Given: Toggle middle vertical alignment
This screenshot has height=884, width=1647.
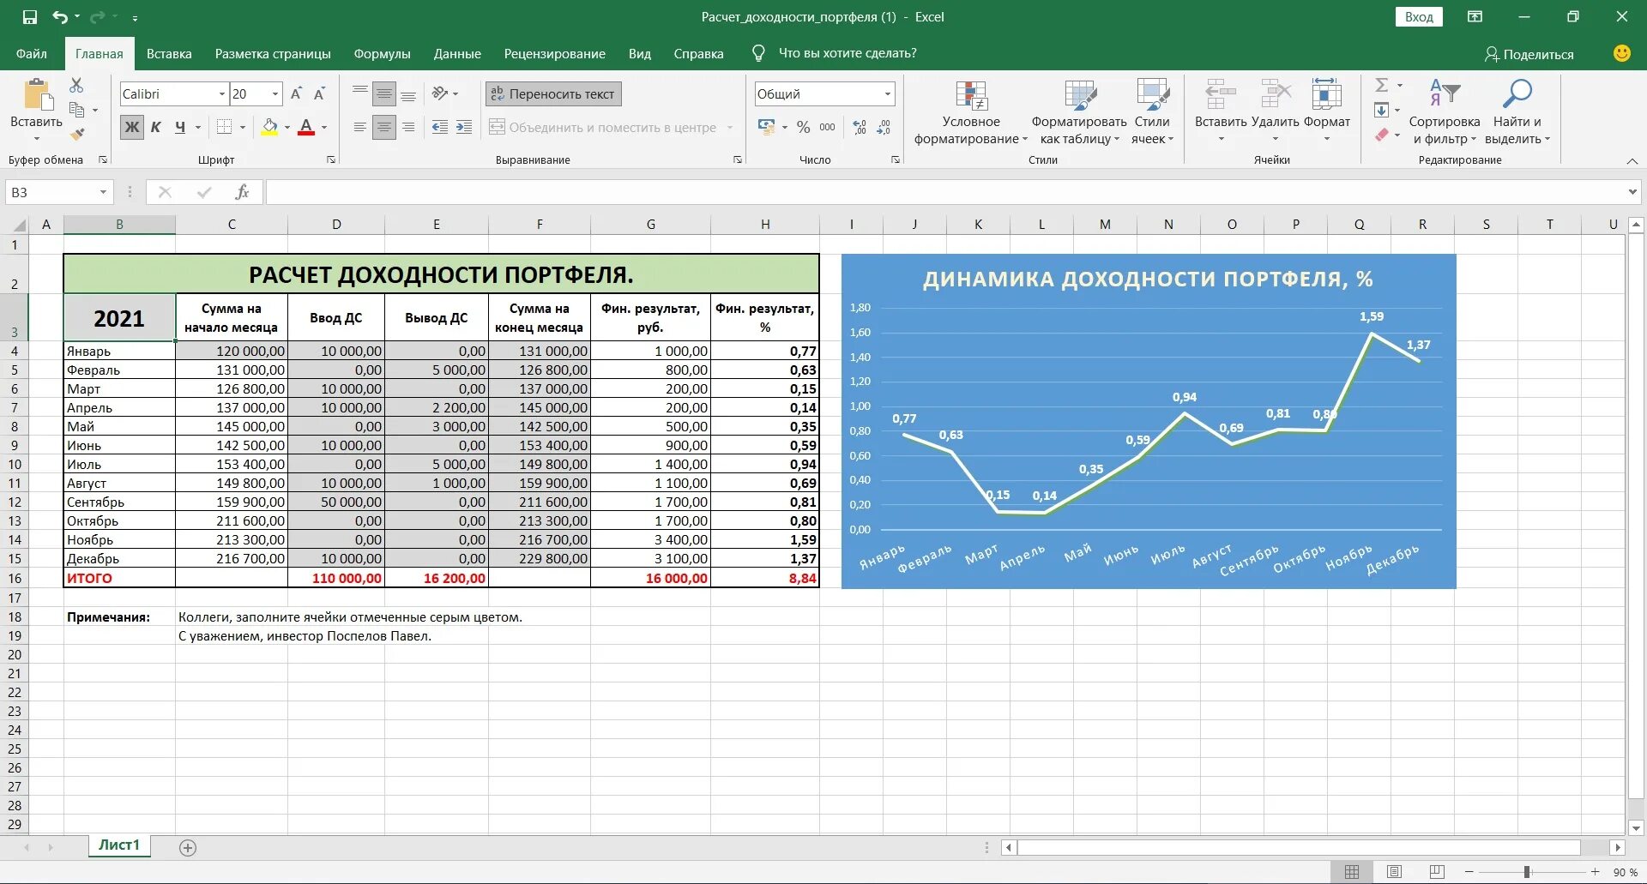Looking at the screenshot, I should [x=384, y=93].
